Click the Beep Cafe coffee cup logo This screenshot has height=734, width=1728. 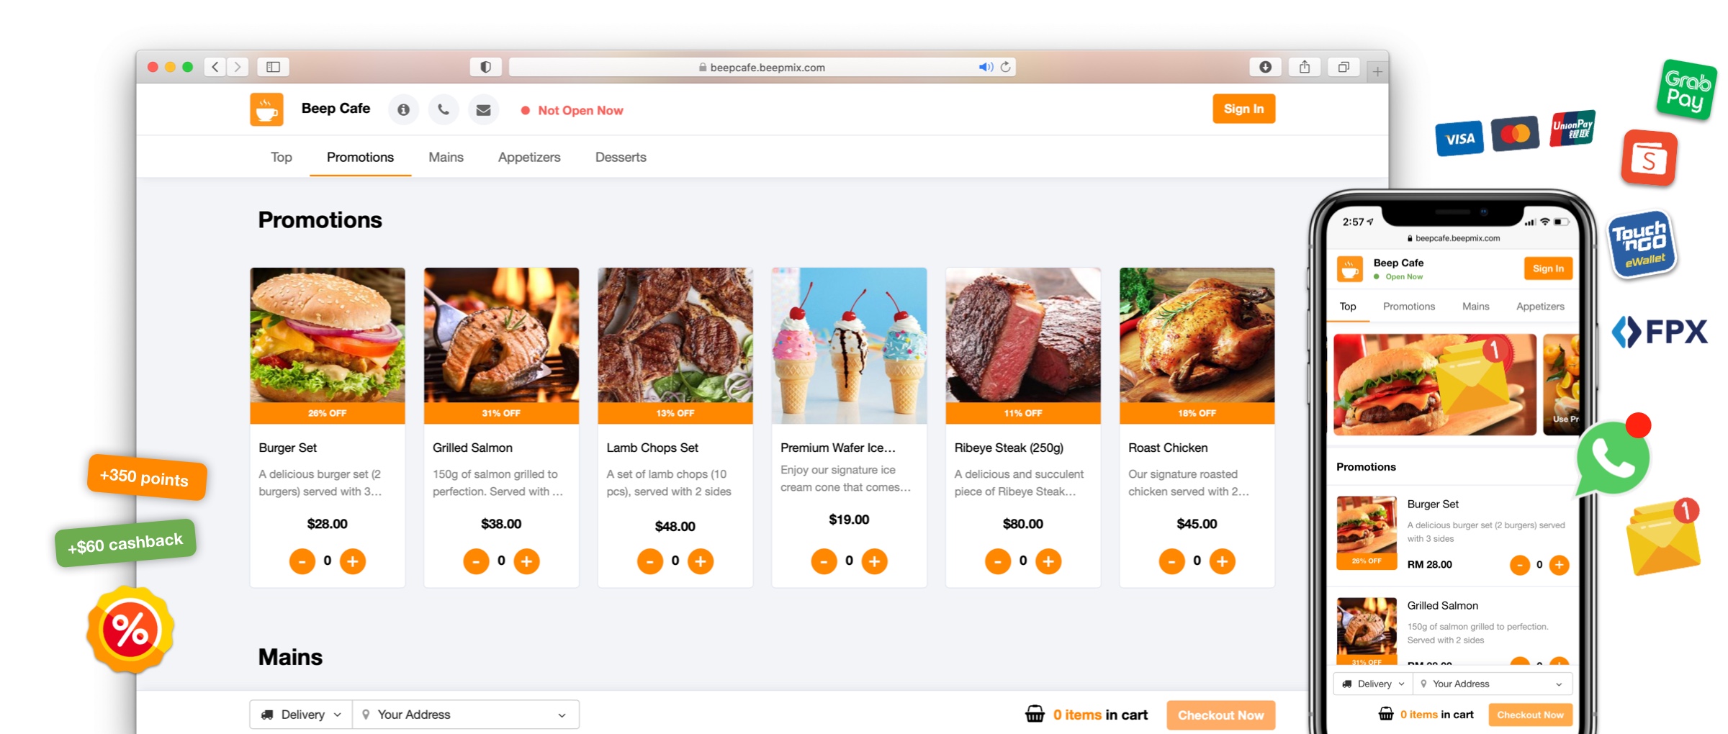point(266,108)
